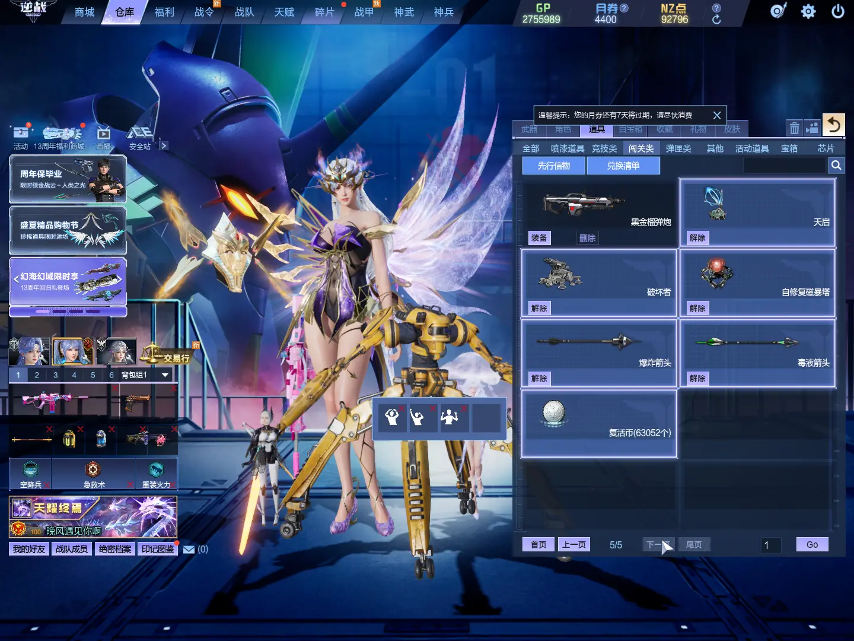The width and height of the screenshot is (854, 641).
Task: Go to 上一页 previous page
Action: [573, 544]
